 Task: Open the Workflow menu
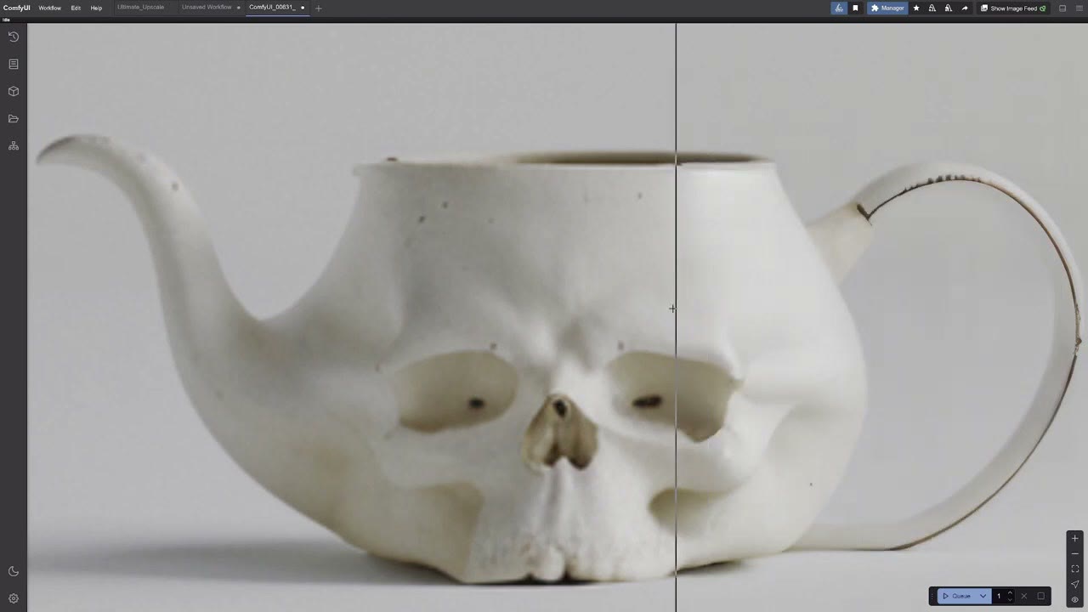(x=49, y=8)
